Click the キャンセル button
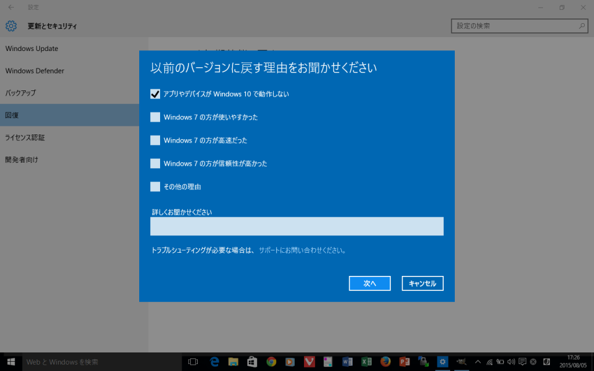This screenshot has height=371, width=594. 422,283
